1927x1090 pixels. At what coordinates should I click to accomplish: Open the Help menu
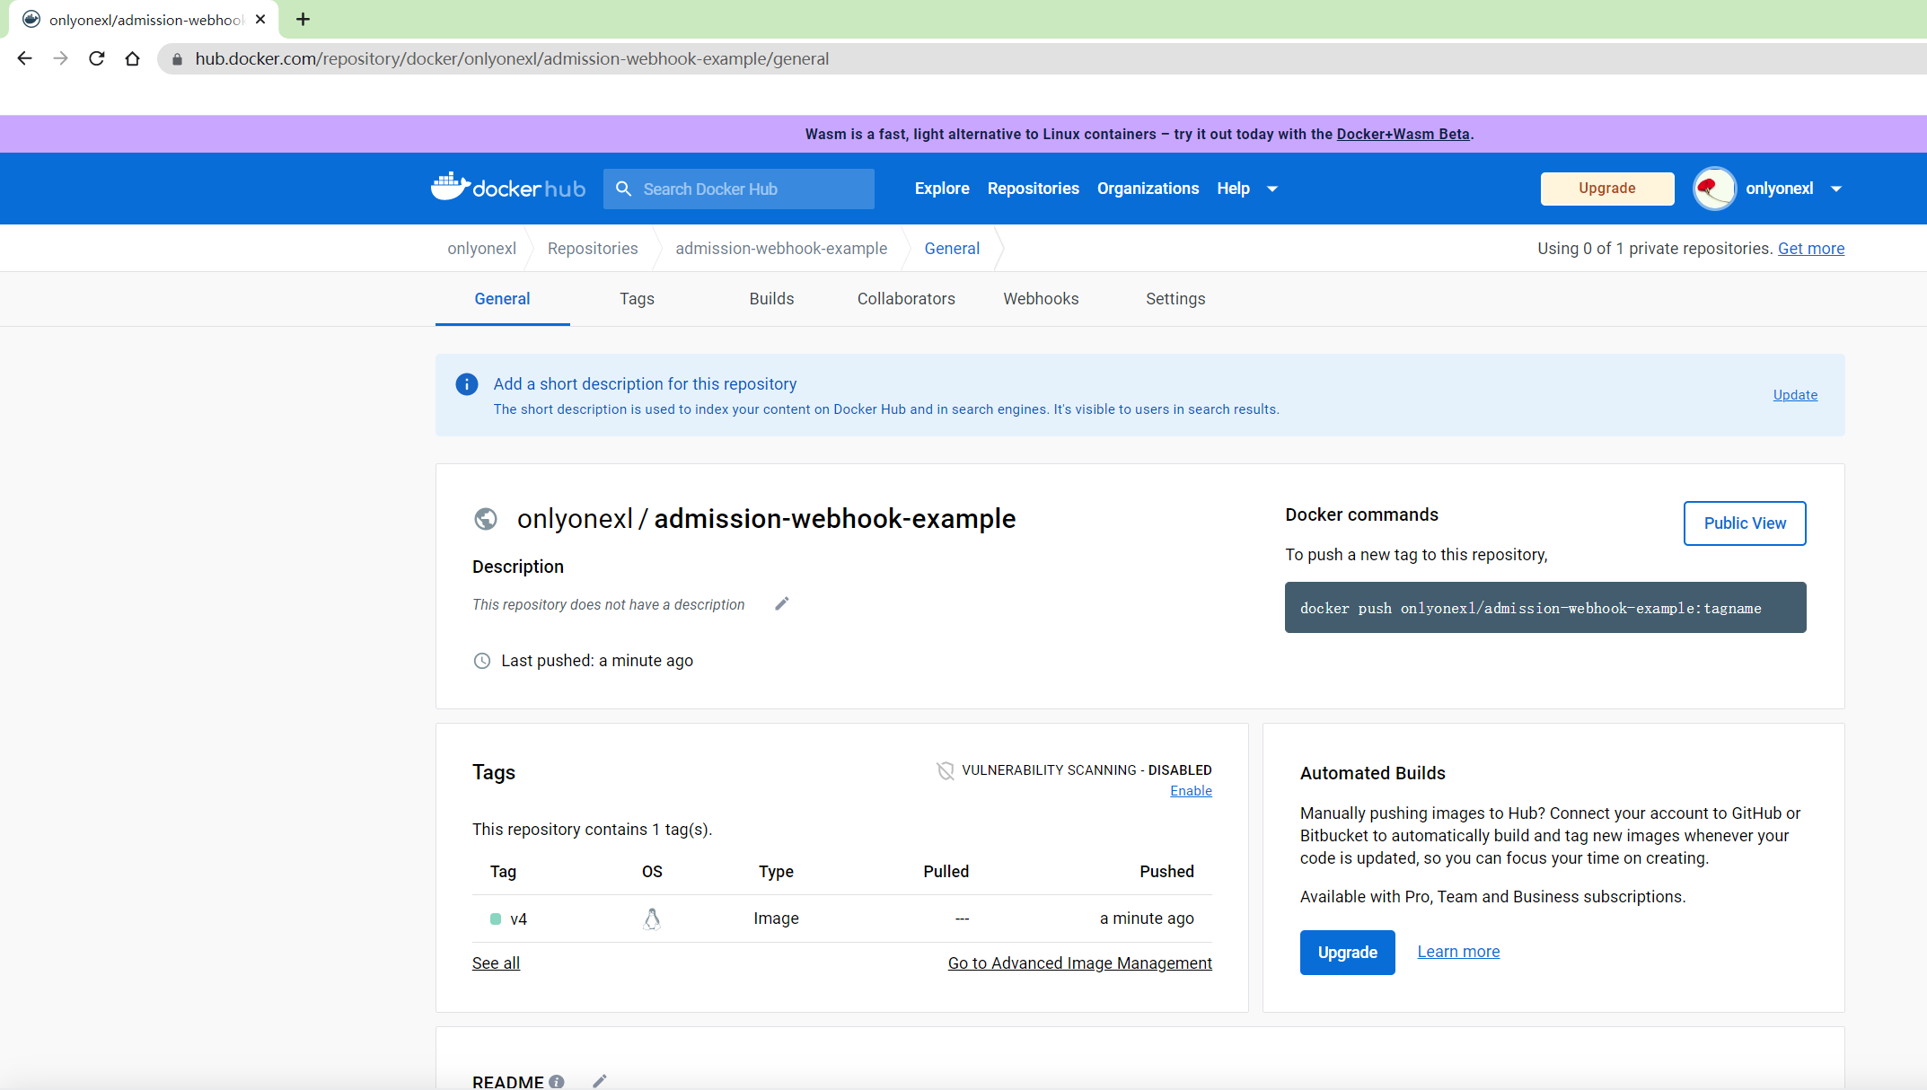pyautogui.click(x=1233, y=189)
